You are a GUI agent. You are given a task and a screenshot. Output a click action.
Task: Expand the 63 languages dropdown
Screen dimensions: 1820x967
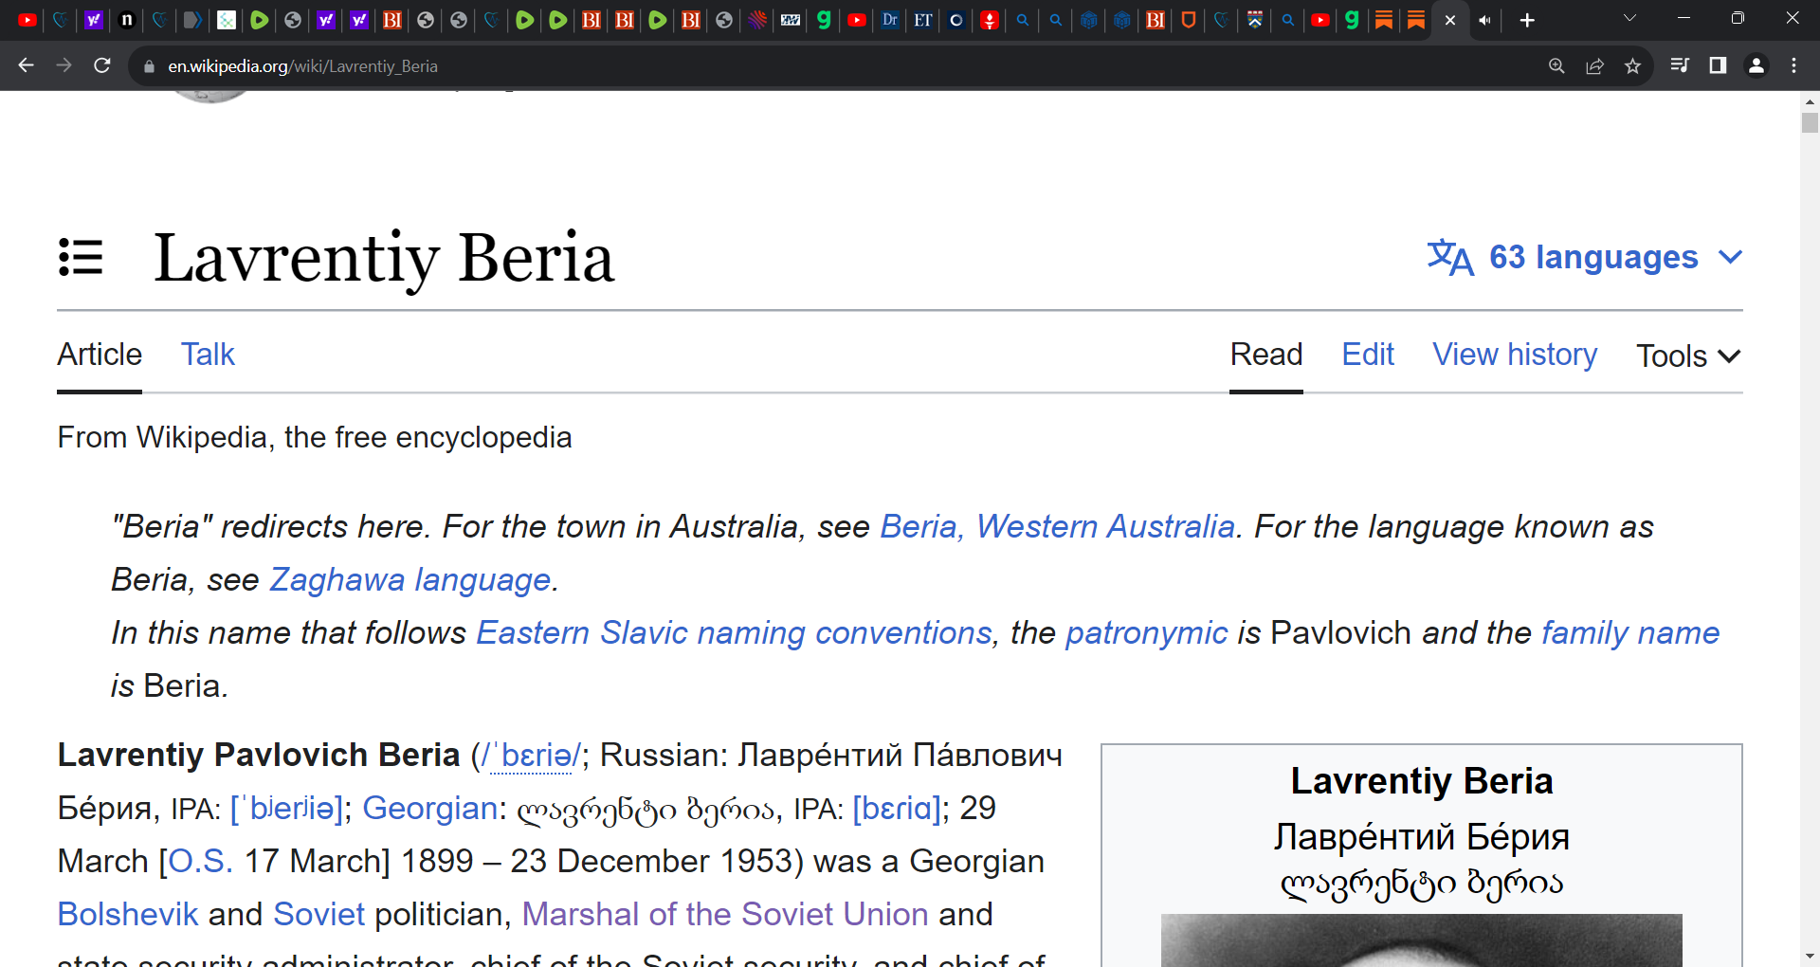tap(1585, 257)
